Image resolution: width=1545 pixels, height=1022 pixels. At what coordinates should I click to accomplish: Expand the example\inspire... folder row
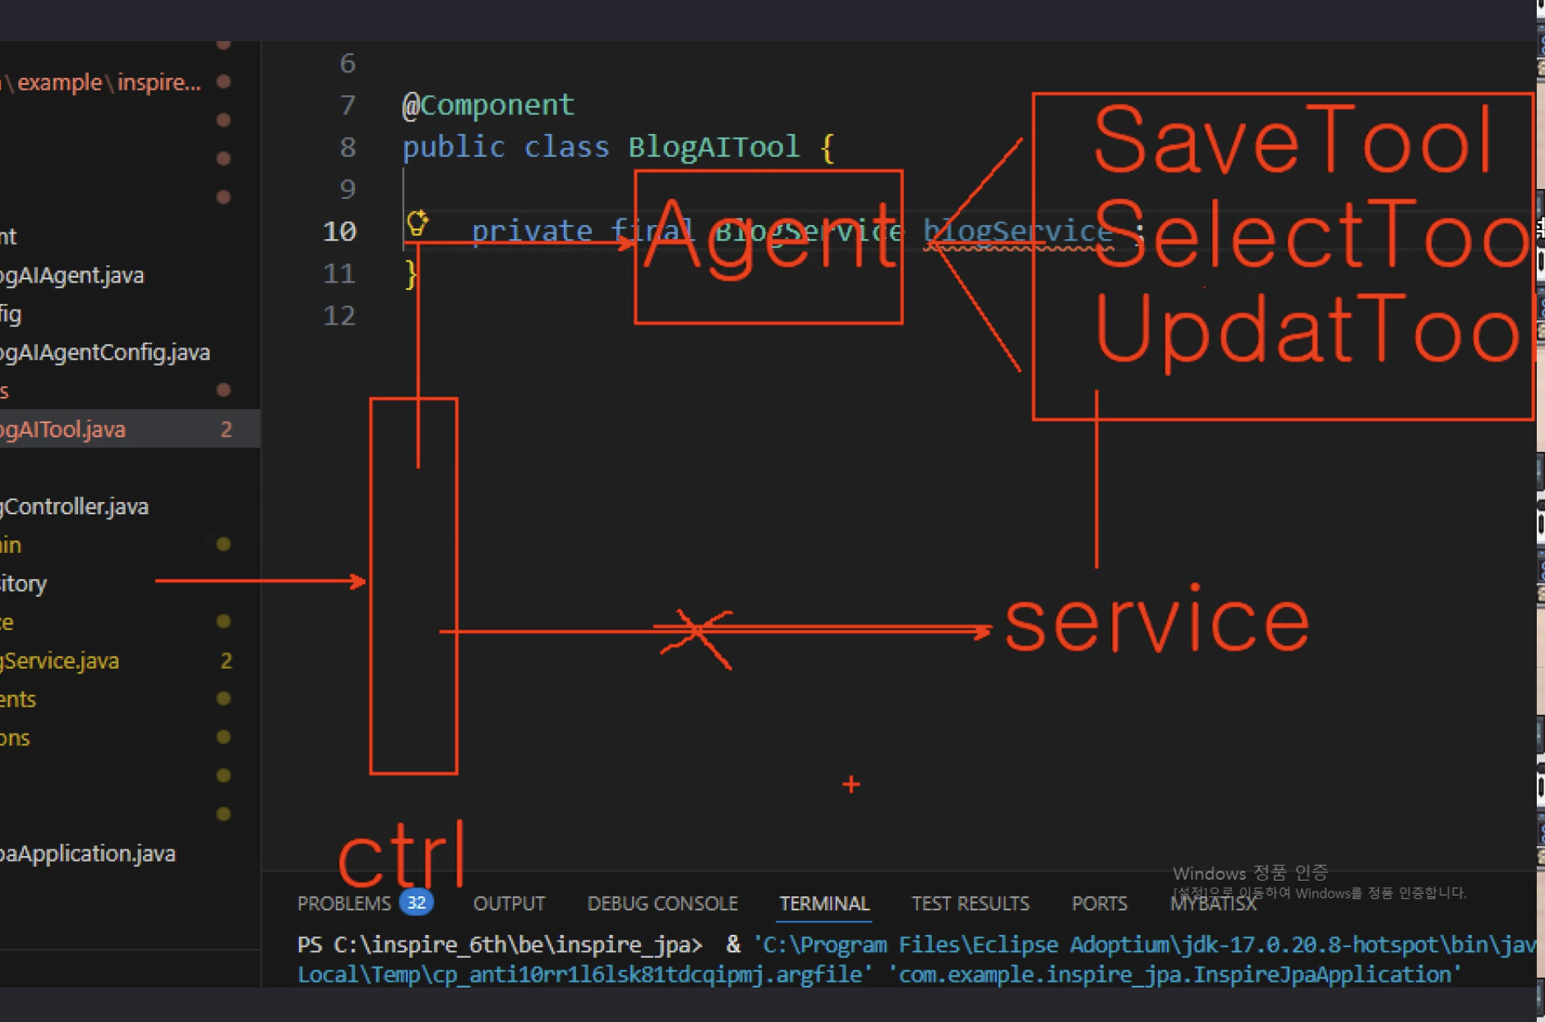point(103,82)
